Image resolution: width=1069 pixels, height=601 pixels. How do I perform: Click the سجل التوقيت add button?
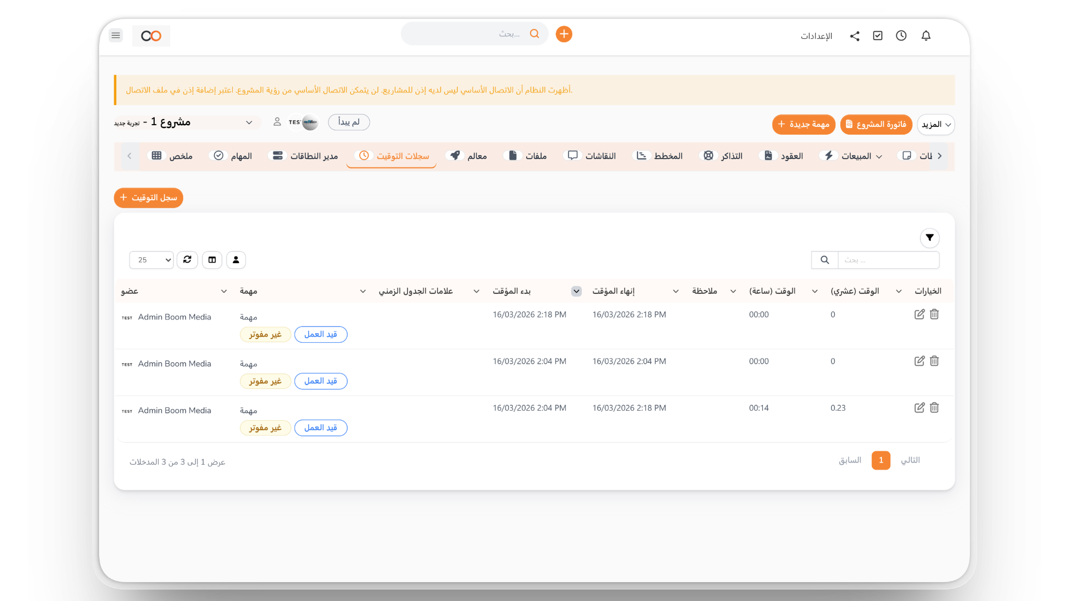click(x=149, y=198)
